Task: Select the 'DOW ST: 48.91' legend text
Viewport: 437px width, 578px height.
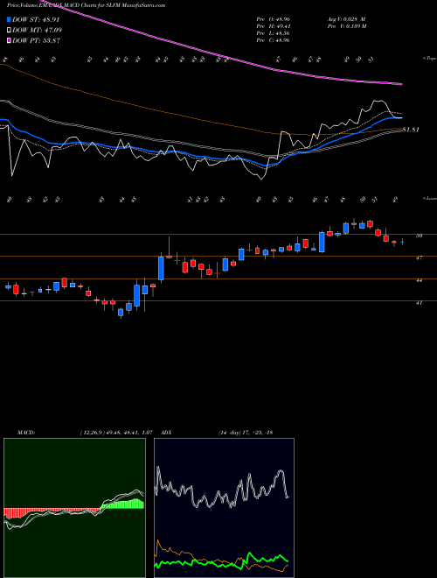Action: (x=36, y=20)
